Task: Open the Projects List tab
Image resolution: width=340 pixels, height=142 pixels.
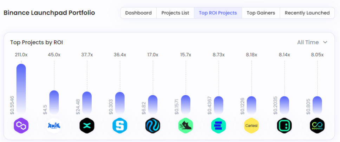Action: pyautogui.click(x=175, y=13)
